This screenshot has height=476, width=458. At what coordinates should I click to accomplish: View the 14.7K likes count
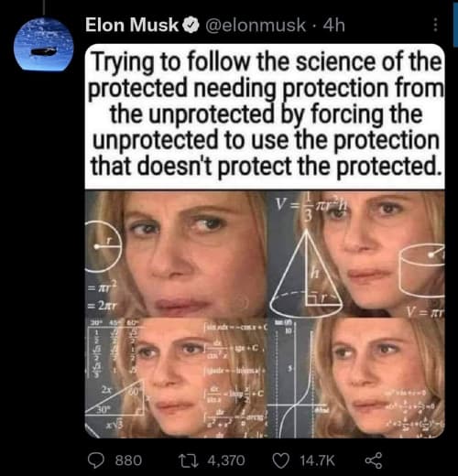click(318, 460)
